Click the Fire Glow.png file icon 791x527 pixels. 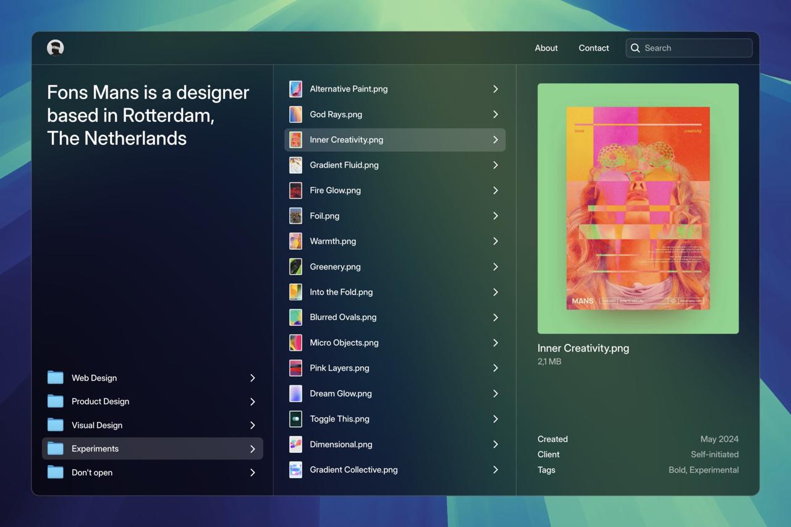[296, 191]
